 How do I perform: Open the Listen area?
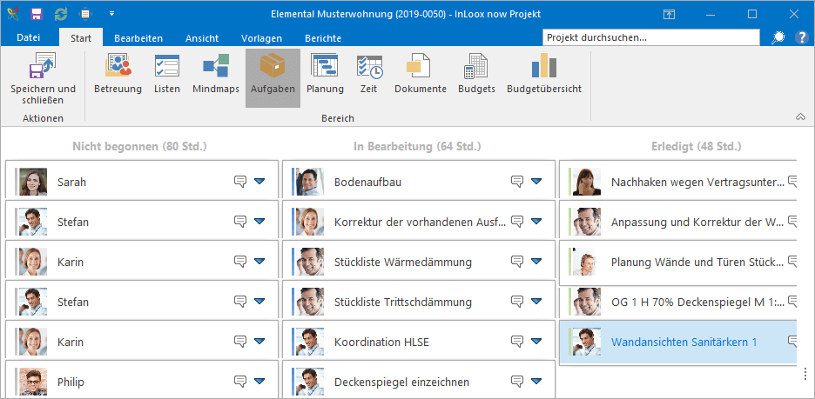[x=167, y=74]
